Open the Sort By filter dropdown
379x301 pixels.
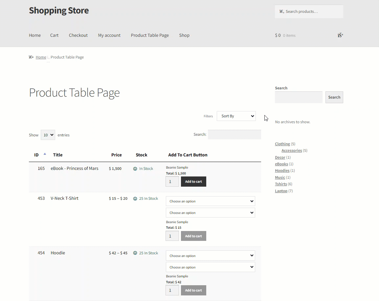[x=236, y=116]
